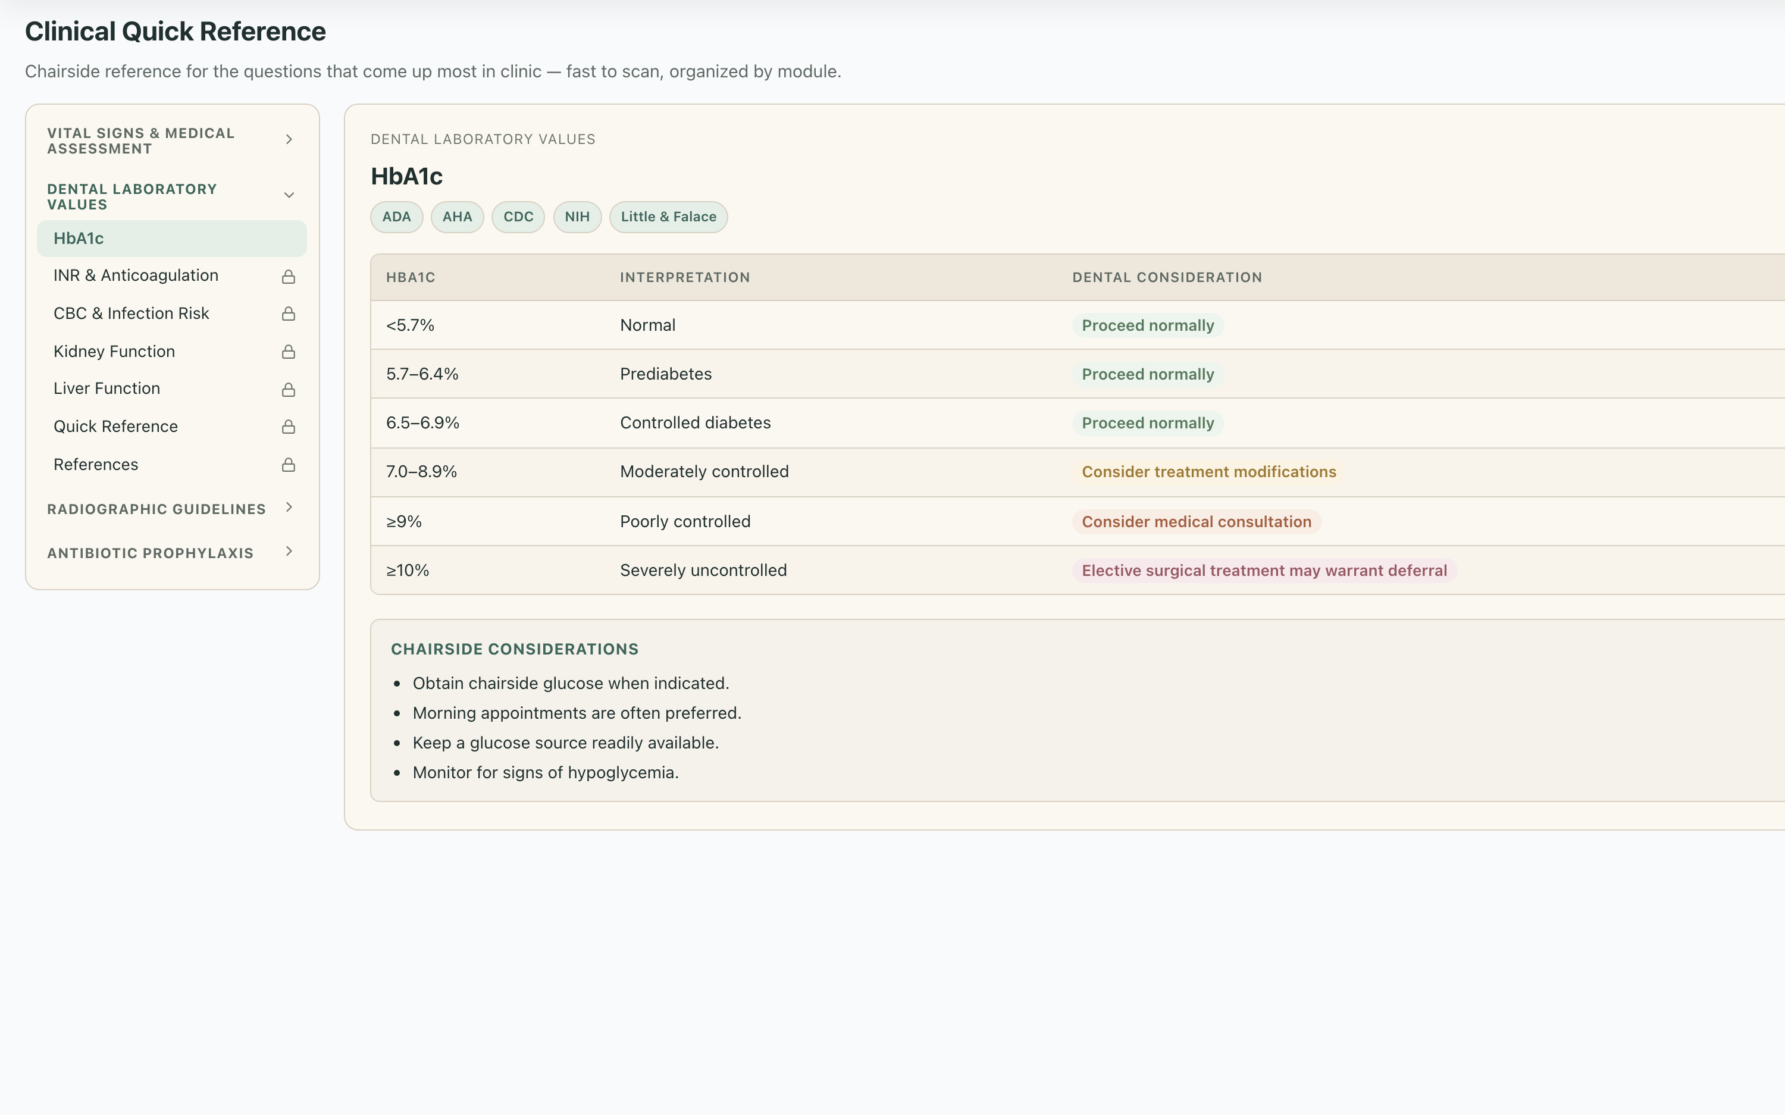Click Elective surgical treatment may warrant deferral badge
Screen dimensions: 1785x1115
pos(1264,571)
